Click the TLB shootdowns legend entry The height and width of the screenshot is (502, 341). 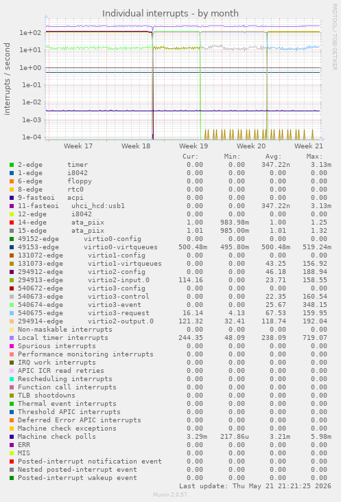(x=47, y=396)
